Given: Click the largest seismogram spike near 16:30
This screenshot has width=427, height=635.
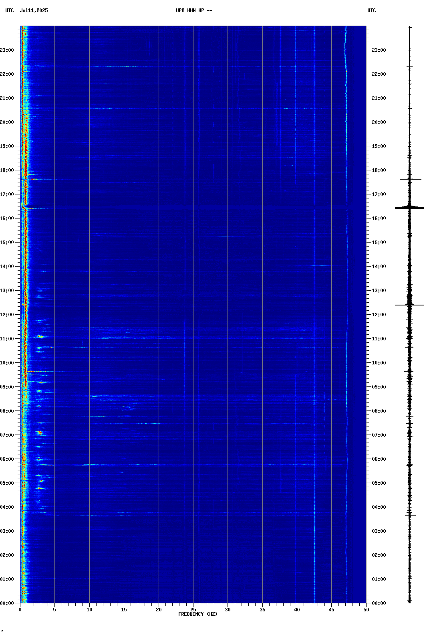Looking at the screenshot, I should 409,208.
